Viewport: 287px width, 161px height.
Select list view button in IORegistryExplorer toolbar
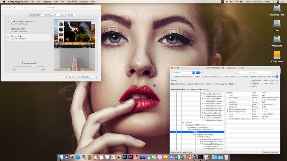(x=198, y=73)
